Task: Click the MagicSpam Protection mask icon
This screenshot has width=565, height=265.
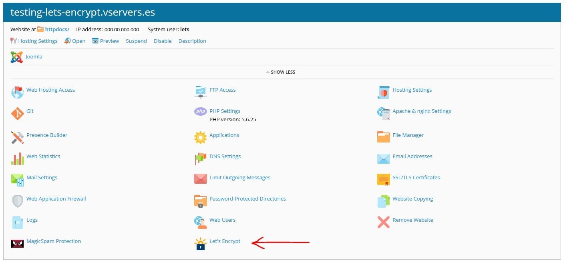Action: (x=17, y=243)
